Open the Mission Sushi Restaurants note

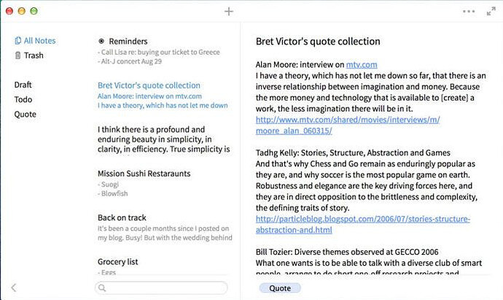click(144, 174)
